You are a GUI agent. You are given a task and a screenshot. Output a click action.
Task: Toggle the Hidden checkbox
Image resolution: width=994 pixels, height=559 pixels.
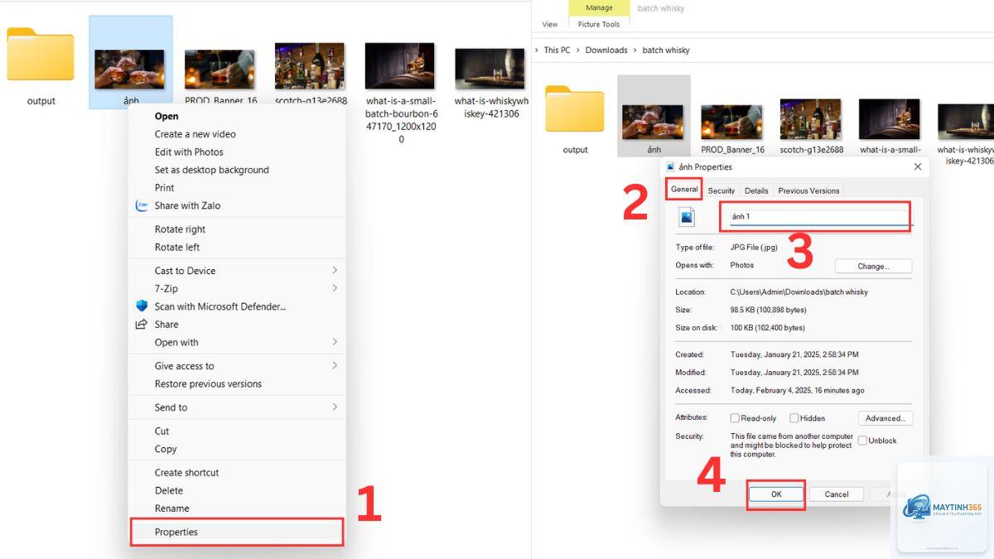point(794,418)
